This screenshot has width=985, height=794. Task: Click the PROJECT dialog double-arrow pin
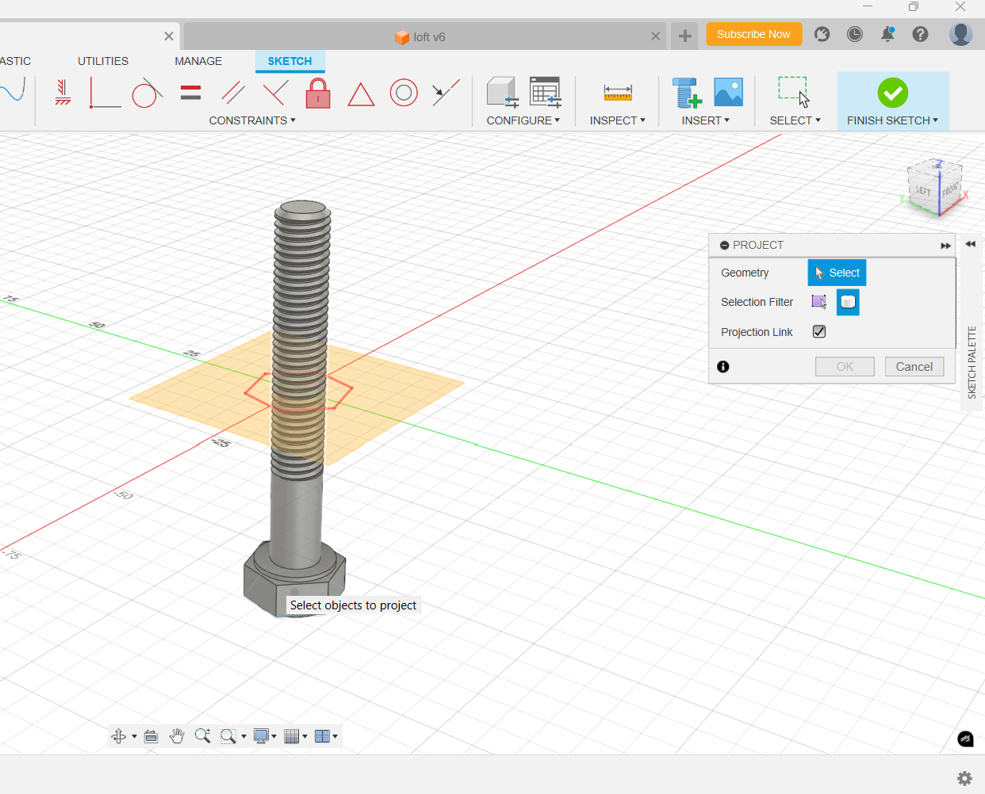(x=945, y=246)
